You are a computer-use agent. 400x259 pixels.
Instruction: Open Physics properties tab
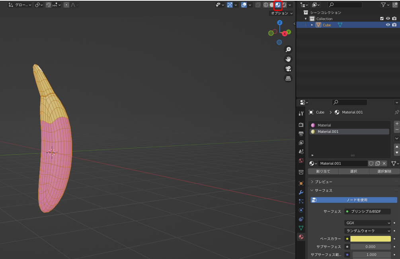301,210
